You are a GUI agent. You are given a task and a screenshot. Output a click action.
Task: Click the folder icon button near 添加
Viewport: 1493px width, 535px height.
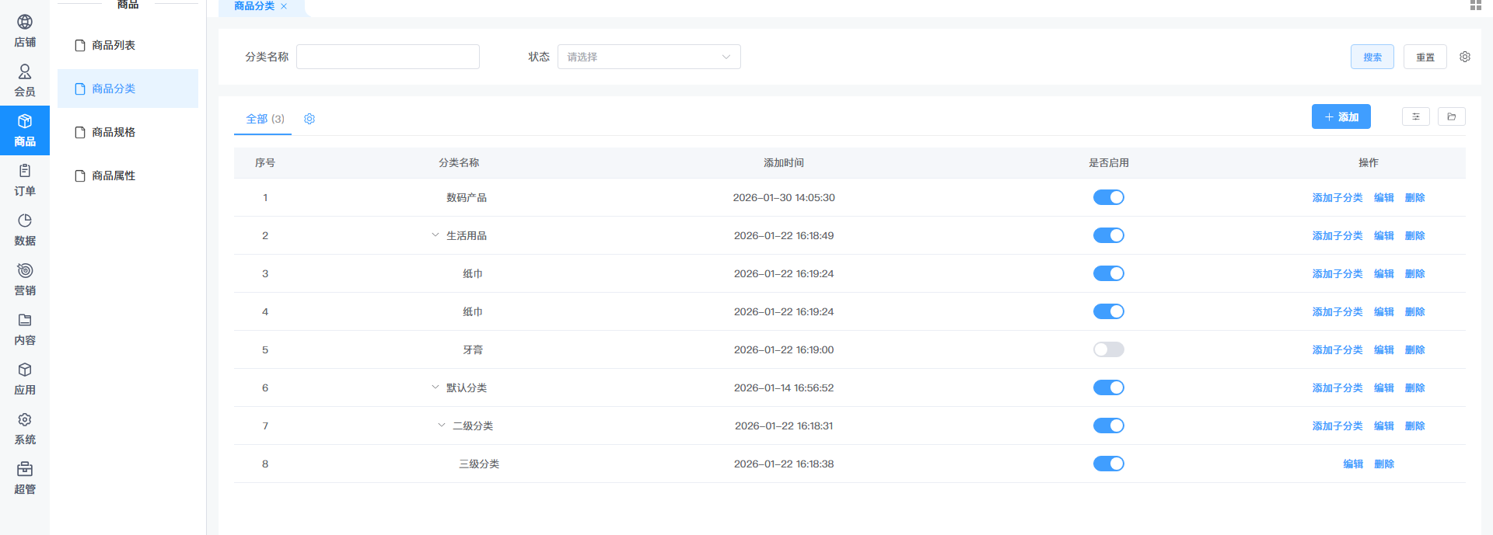(1452, 116)
